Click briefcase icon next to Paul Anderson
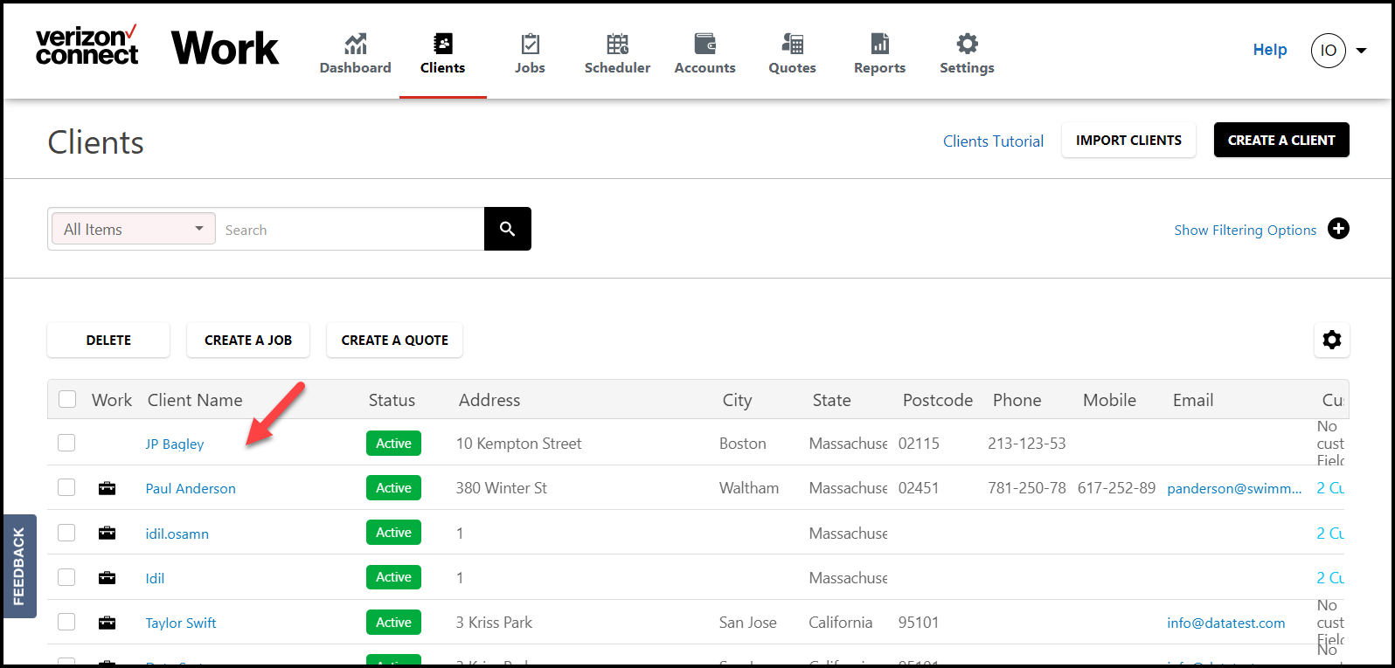Image resolution: width=1395 pixels, height=668 pixels. coord(107,488)
